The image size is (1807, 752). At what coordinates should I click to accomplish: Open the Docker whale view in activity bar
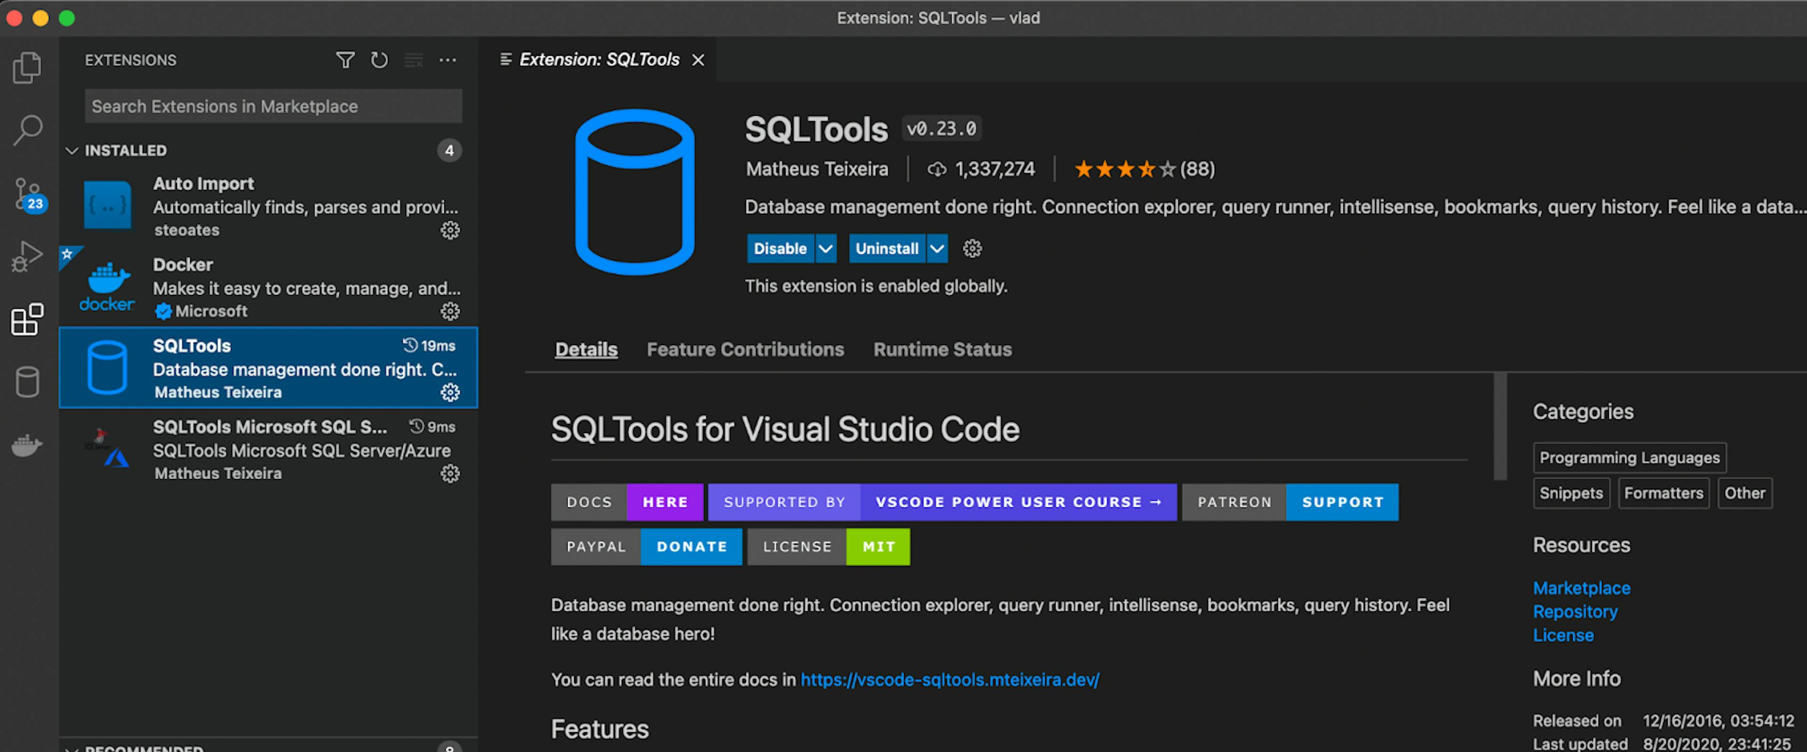27,445
